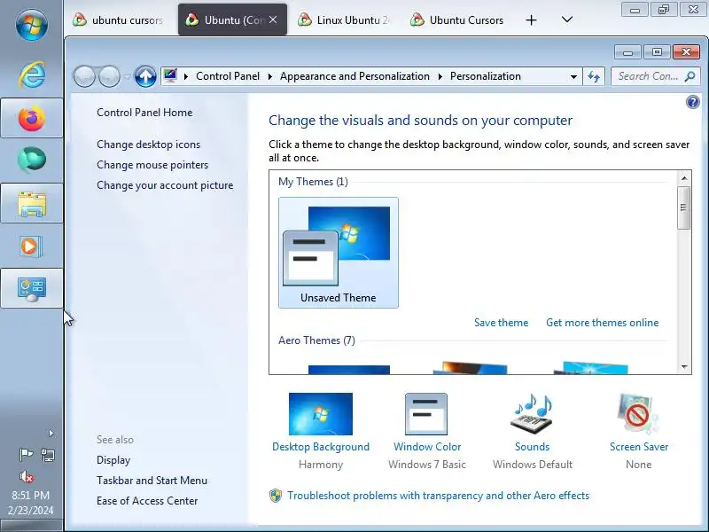This screenshot has width=709, height=532.
Task: Open Change your account picture
Action: click(x=165, y=185)
